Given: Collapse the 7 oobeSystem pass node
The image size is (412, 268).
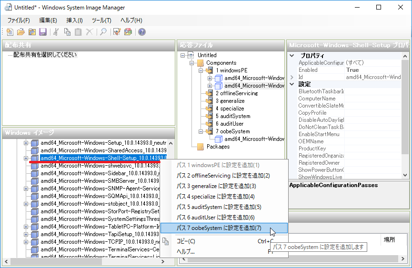Looking at the screenshot, I should click(x=201, y=131).
